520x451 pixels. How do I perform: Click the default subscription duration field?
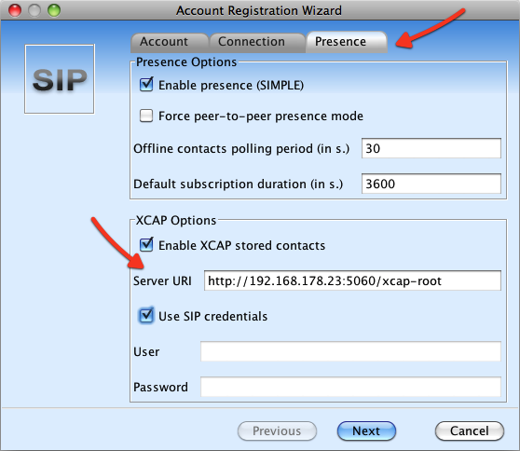tap(431, 184)
